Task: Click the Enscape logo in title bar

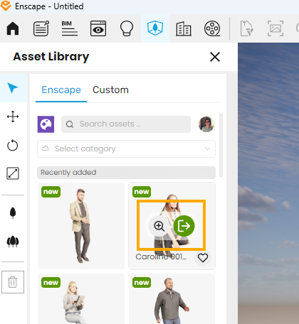Action: [6, 6]
